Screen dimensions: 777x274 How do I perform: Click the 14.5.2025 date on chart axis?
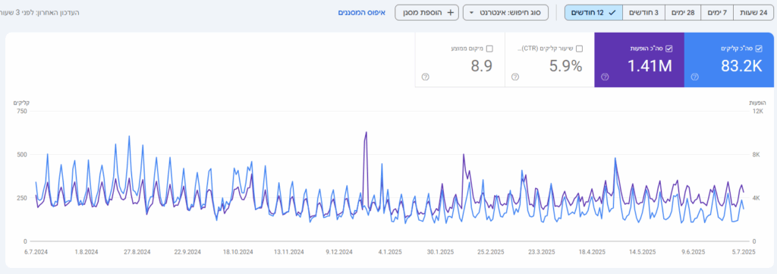pyautogui.click(x=643, y=252)
